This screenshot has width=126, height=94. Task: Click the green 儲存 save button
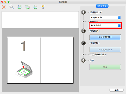click(x=105, y=67)
